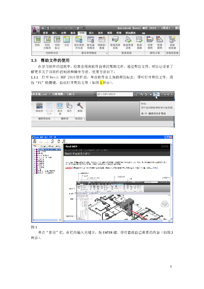This screenshot has height=289, width=204.
Task: Open the Revit MEP application menu button
Action: coord(36,30)
